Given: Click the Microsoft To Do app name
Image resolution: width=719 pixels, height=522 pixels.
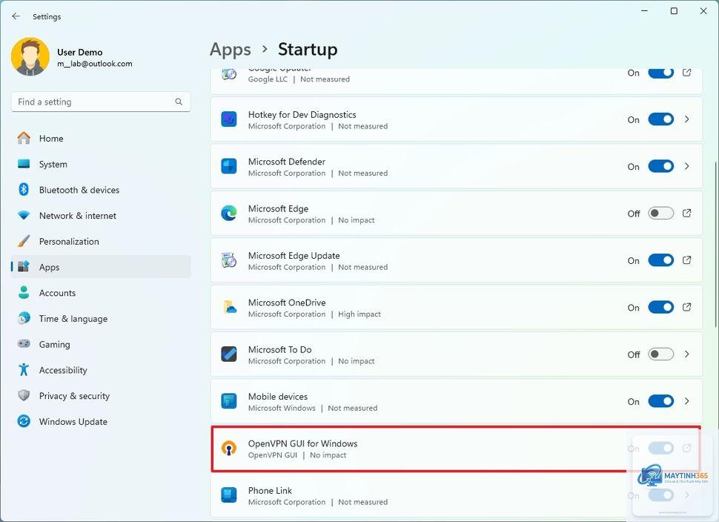Looking at the screenshot, I should [279, 349].
